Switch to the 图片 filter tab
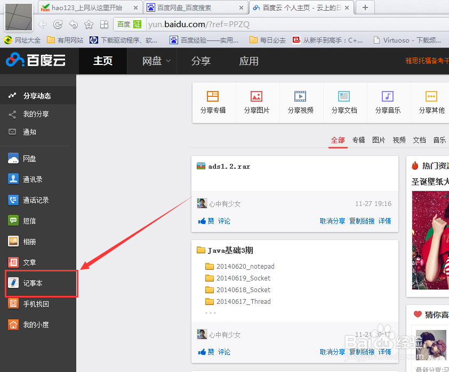The height and width of the screenshot is (372, 449). click(379, 140)
